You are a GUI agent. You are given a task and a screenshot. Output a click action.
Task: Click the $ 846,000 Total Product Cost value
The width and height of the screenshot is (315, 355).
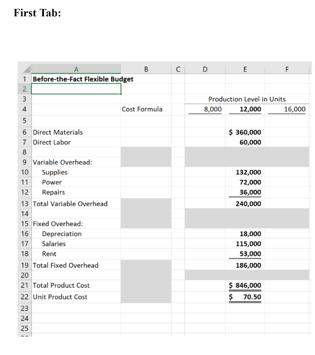[x=245, y=285]
